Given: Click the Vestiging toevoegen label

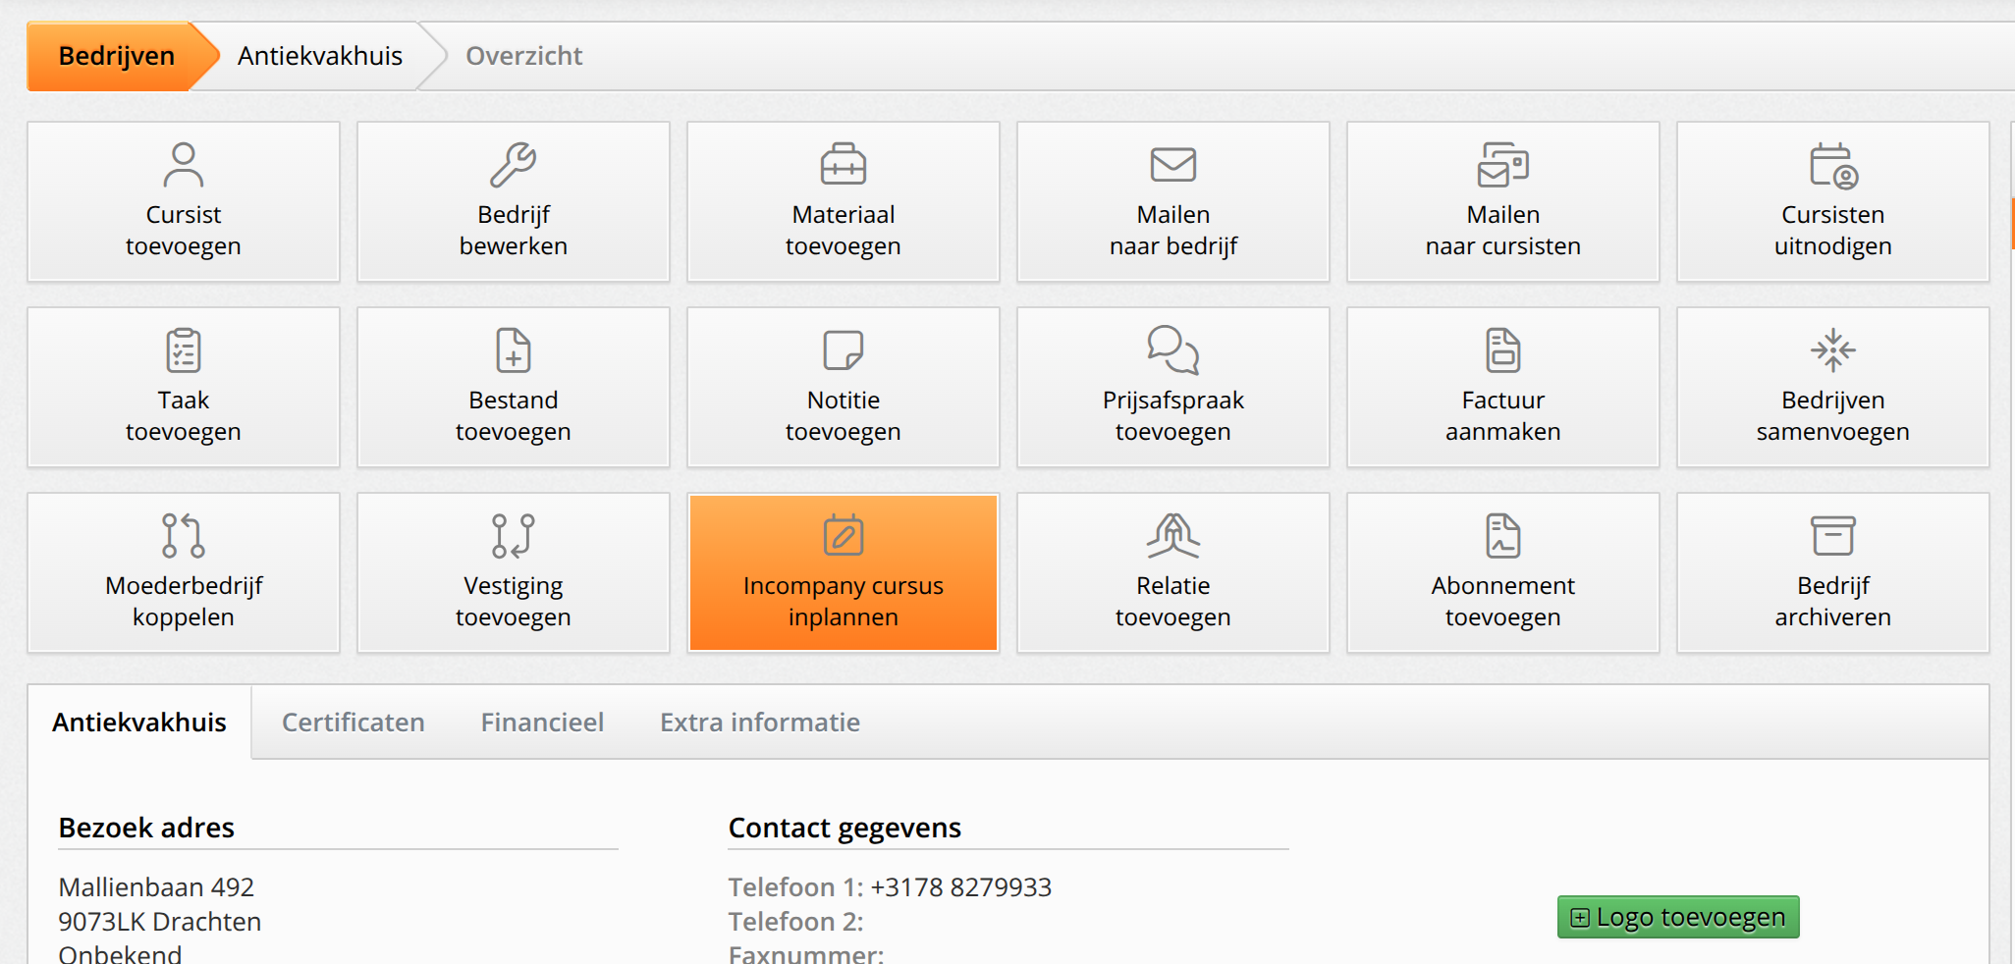Looking at the screenshot, I should pyautogui.click(x=514, y=601).
